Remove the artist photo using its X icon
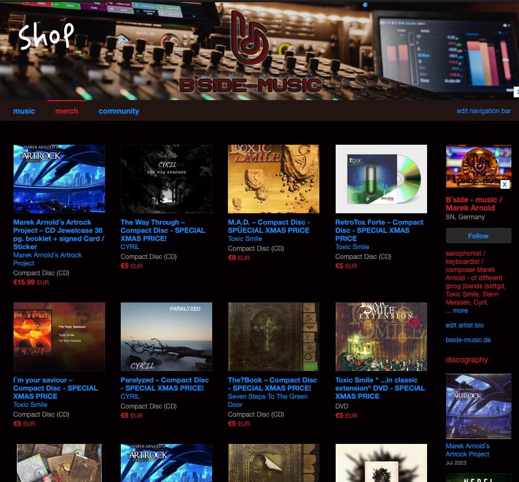519x482 pixels. pos(504,184)
